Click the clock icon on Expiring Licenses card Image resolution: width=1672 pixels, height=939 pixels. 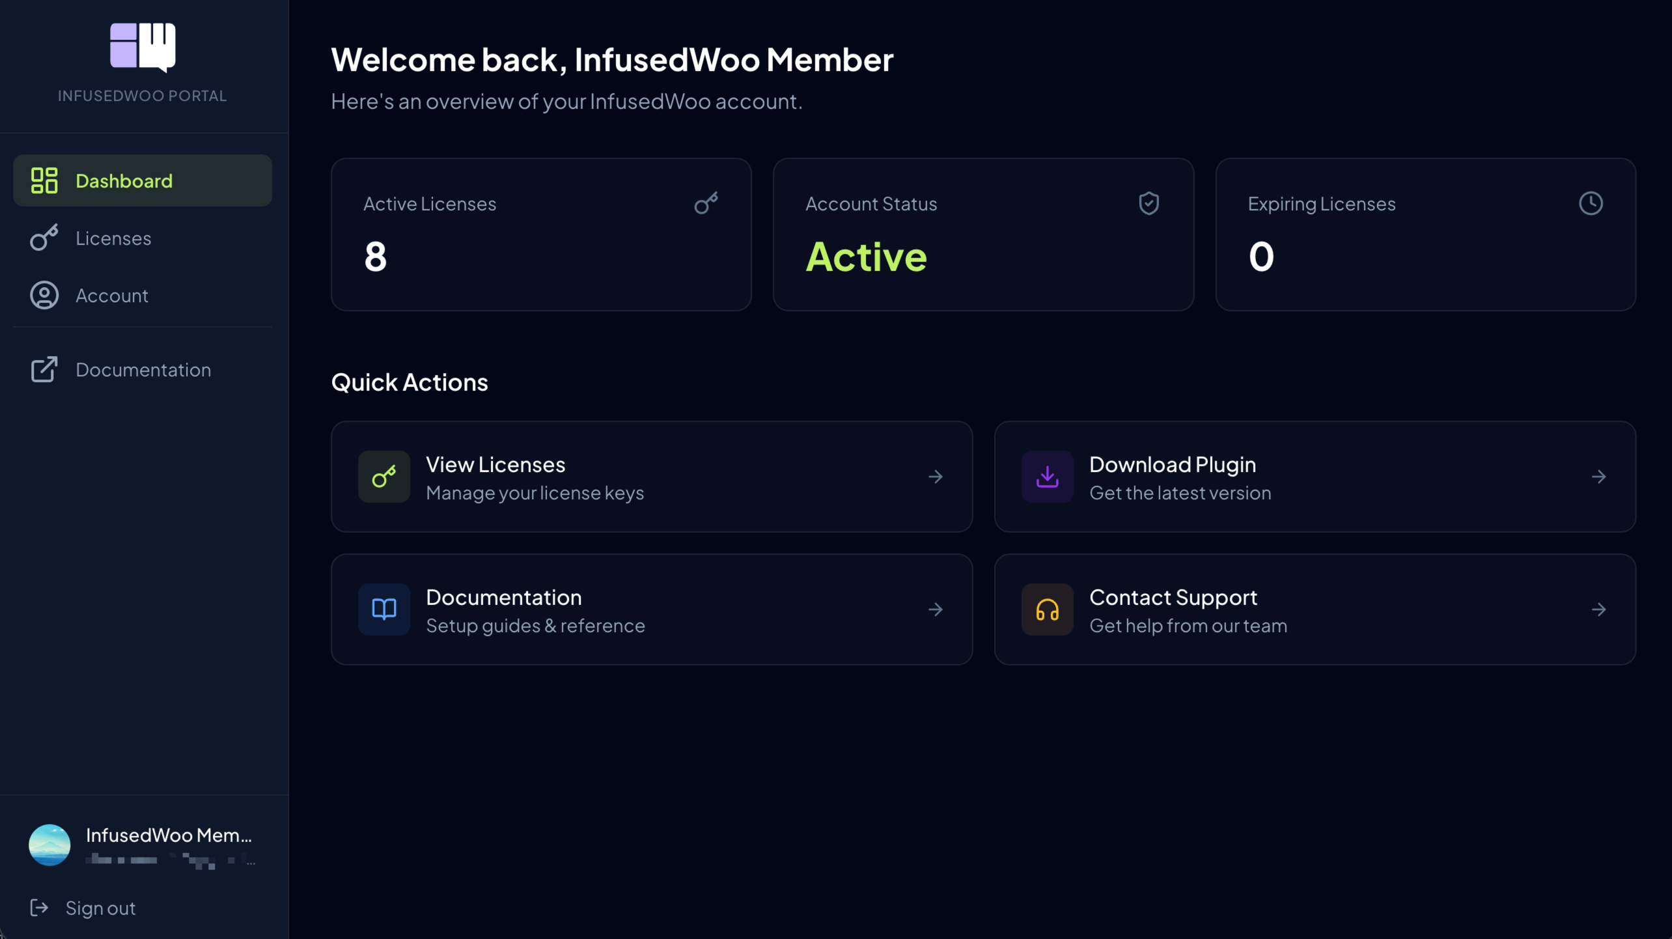pyautogui.click(x=1591, y=203)
